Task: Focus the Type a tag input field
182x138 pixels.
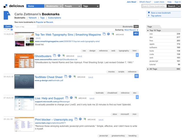Action: coord(25,27)
